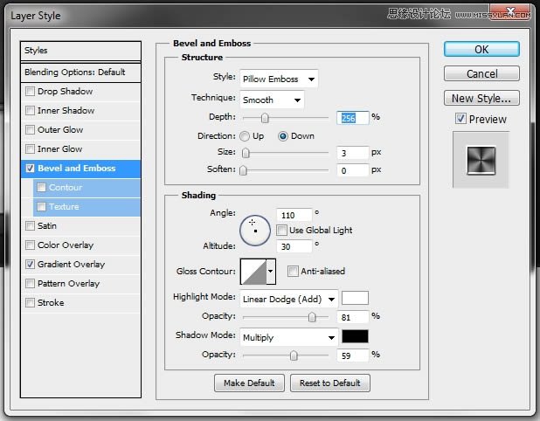Click the New Style... button
Screen dimensions: 540x421
481,98
